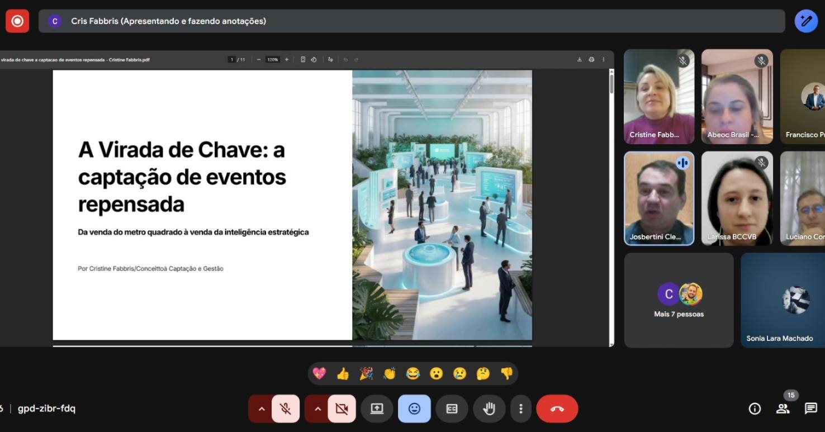Open the chat messages panel
825x432 pixels.
point(810,409)
